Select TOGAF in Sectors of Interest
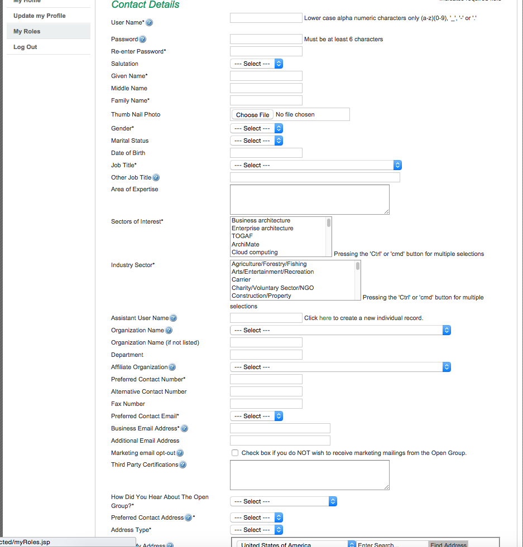The height and width of the screenshot is (547, 523). [242, 236]
